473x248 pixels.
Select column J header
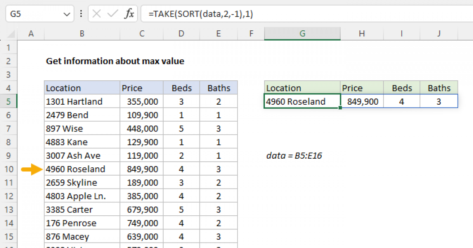(x=439, y=34)
